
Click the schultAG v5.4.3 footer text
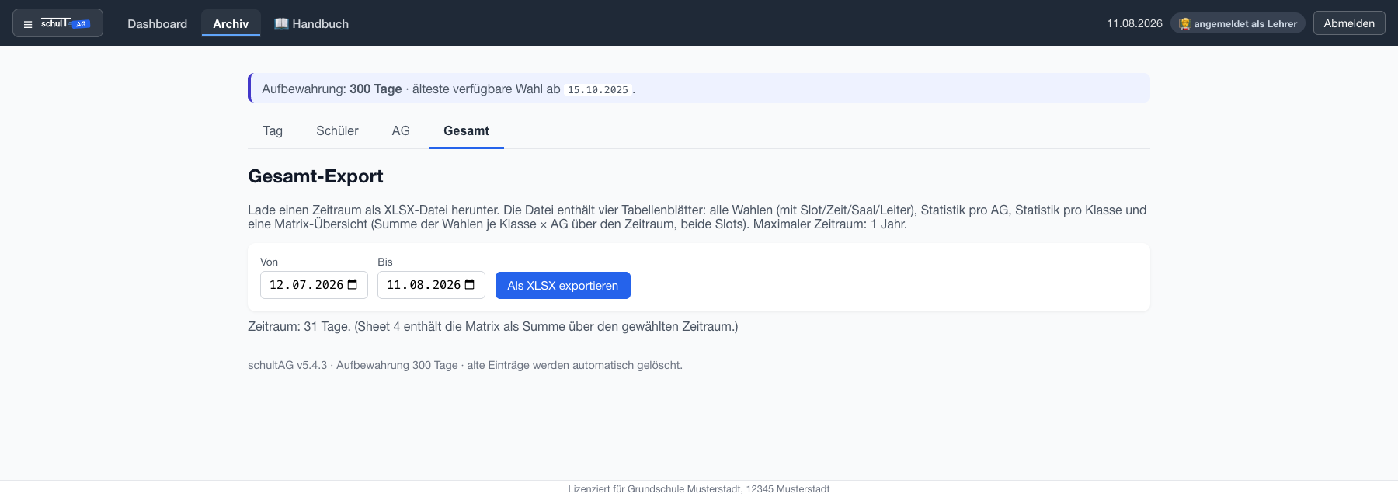(465, 365)
